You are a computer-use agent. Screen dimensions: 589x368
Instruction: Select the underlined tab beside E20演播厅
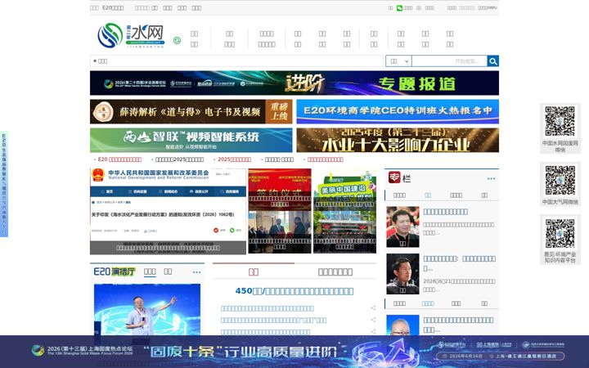(x=150, y=272)
